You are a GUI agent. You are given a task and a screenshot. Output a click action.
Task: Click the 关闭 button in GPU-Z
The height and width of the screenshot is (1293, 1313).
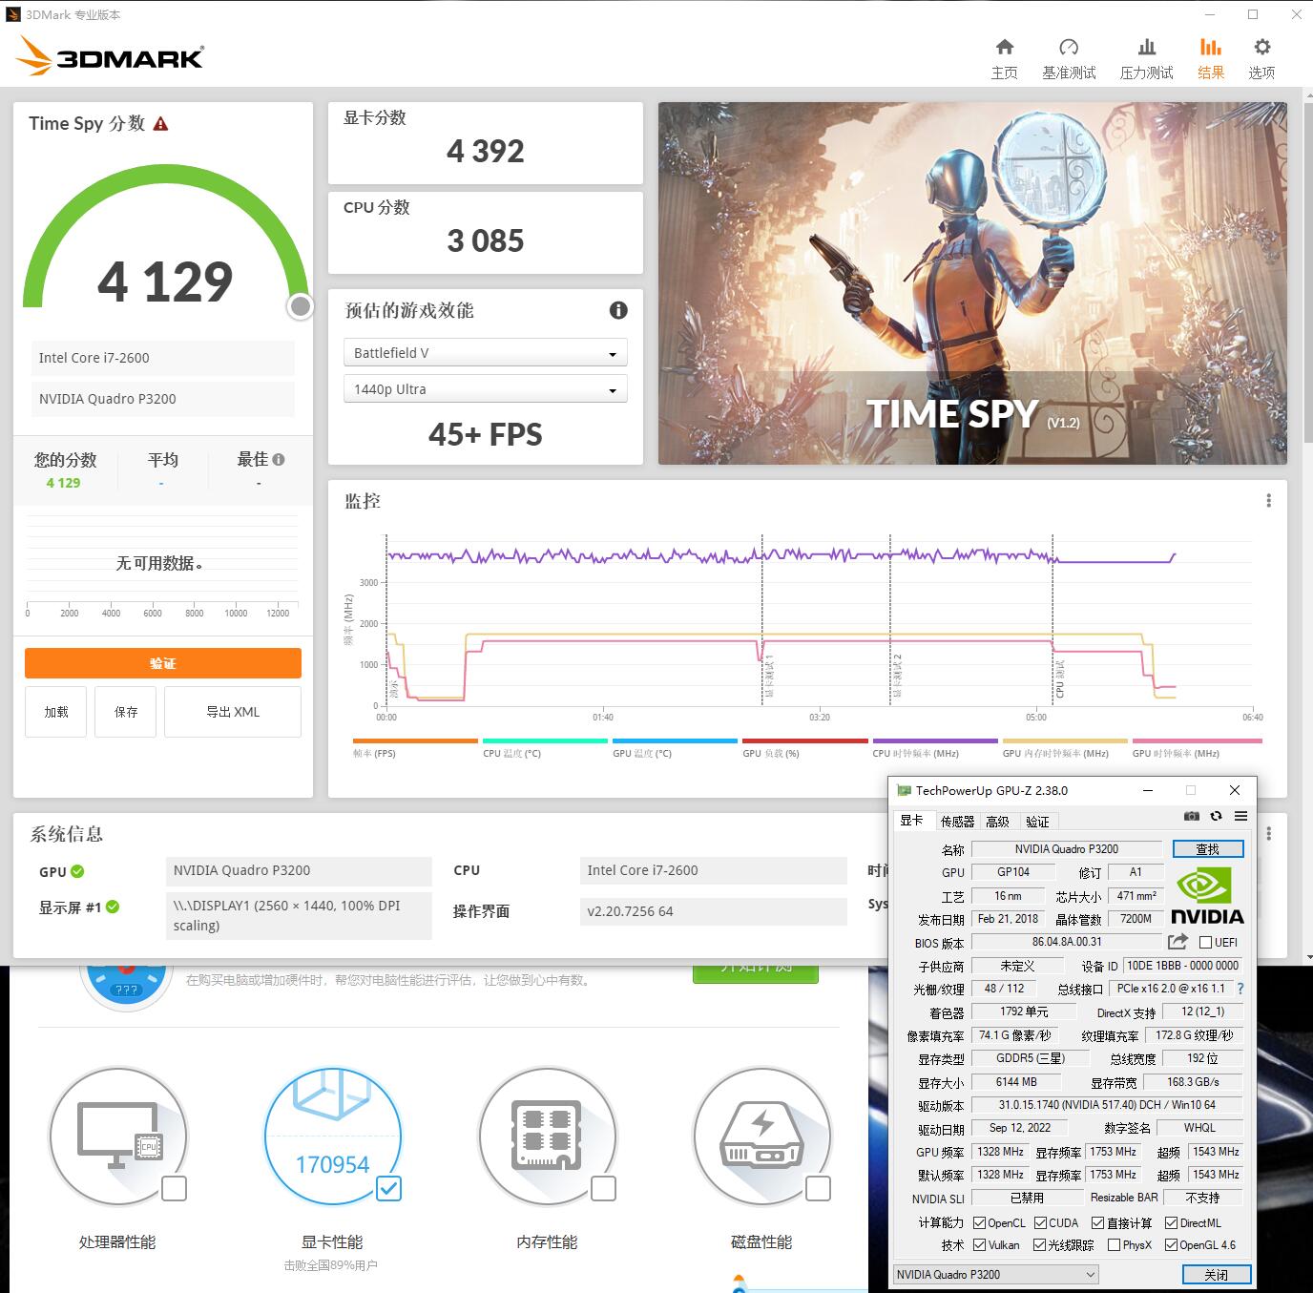[1216, 1275]
